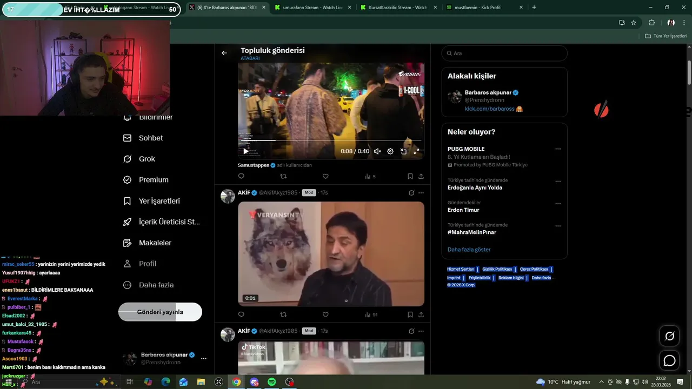Unmute the top post video
Viewport: 692px width, 389px height.
[377, 151]
